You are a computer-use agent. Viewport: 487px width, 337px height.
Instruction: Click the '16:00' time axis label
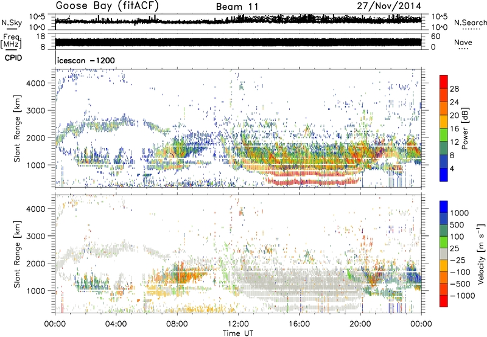tap(299, 324)
